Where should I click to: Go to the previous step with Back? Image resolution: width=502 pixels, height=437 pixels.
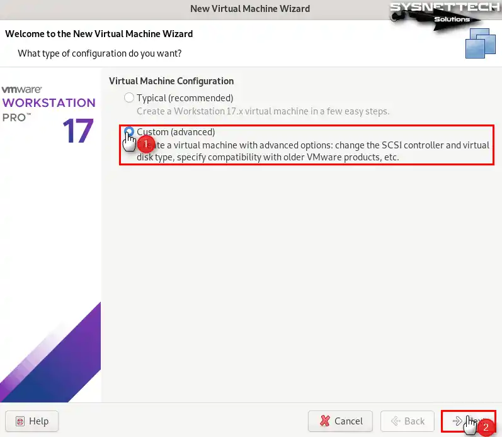(x=408, y=421)
